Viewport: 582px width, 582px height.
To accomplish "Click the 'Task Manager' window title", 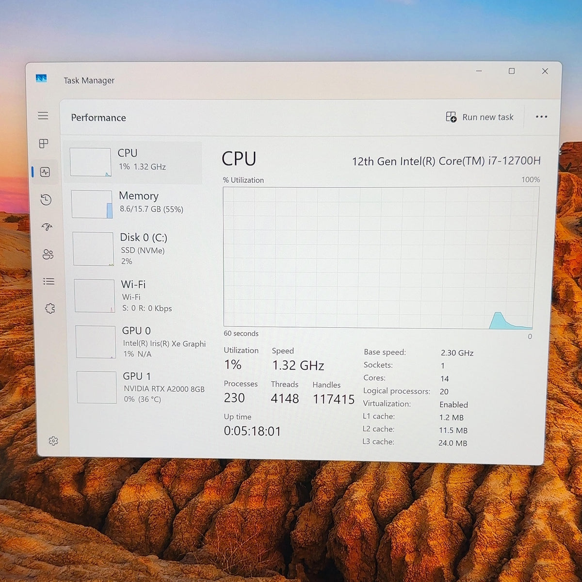I will point(89,81).
